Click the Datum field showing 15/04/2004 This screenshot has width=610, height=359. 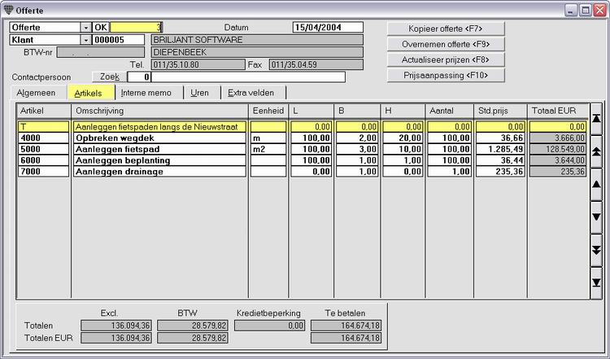[x=328, y=27]
